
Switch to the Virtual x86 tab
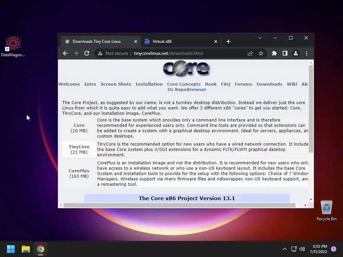pyautogui.click(x=181, y=41)
